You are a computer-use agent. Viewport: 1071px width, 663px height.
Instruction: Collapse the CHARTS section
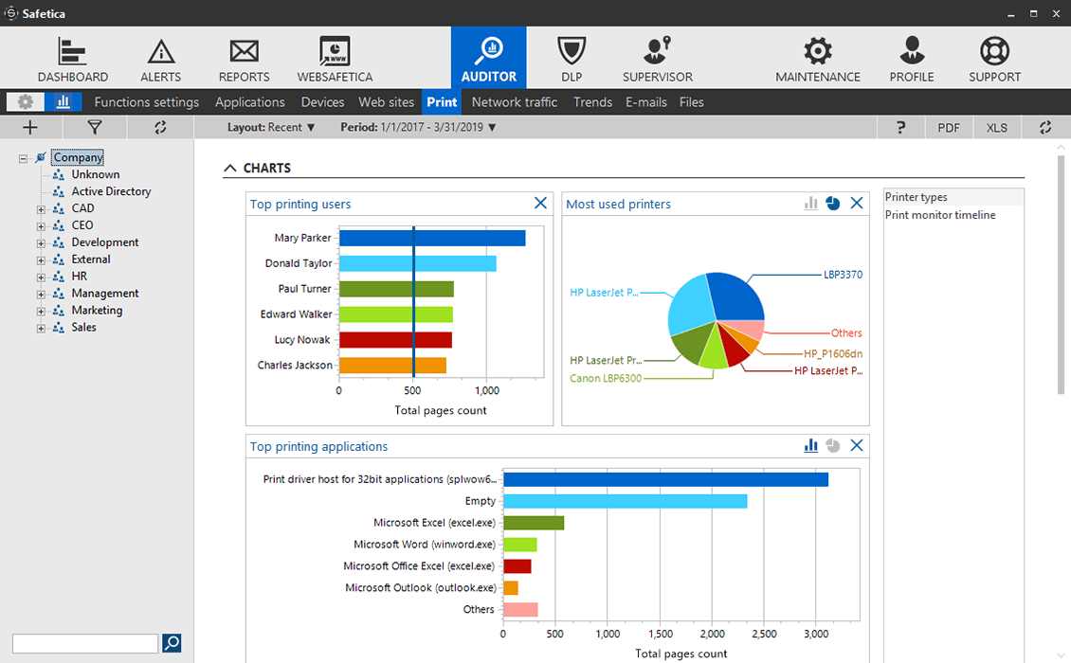(230, 168)
